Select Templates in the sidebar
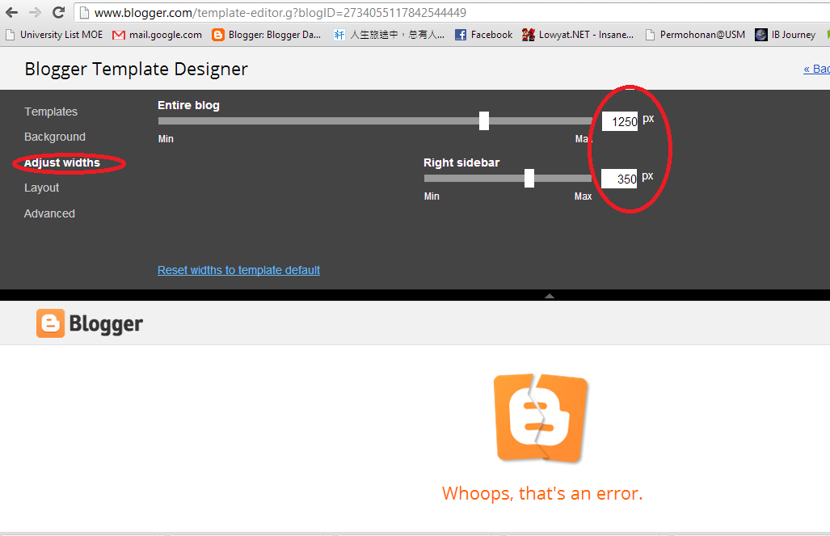The width and height of the screenshot is (830, 536). click(x=50, y=111)
